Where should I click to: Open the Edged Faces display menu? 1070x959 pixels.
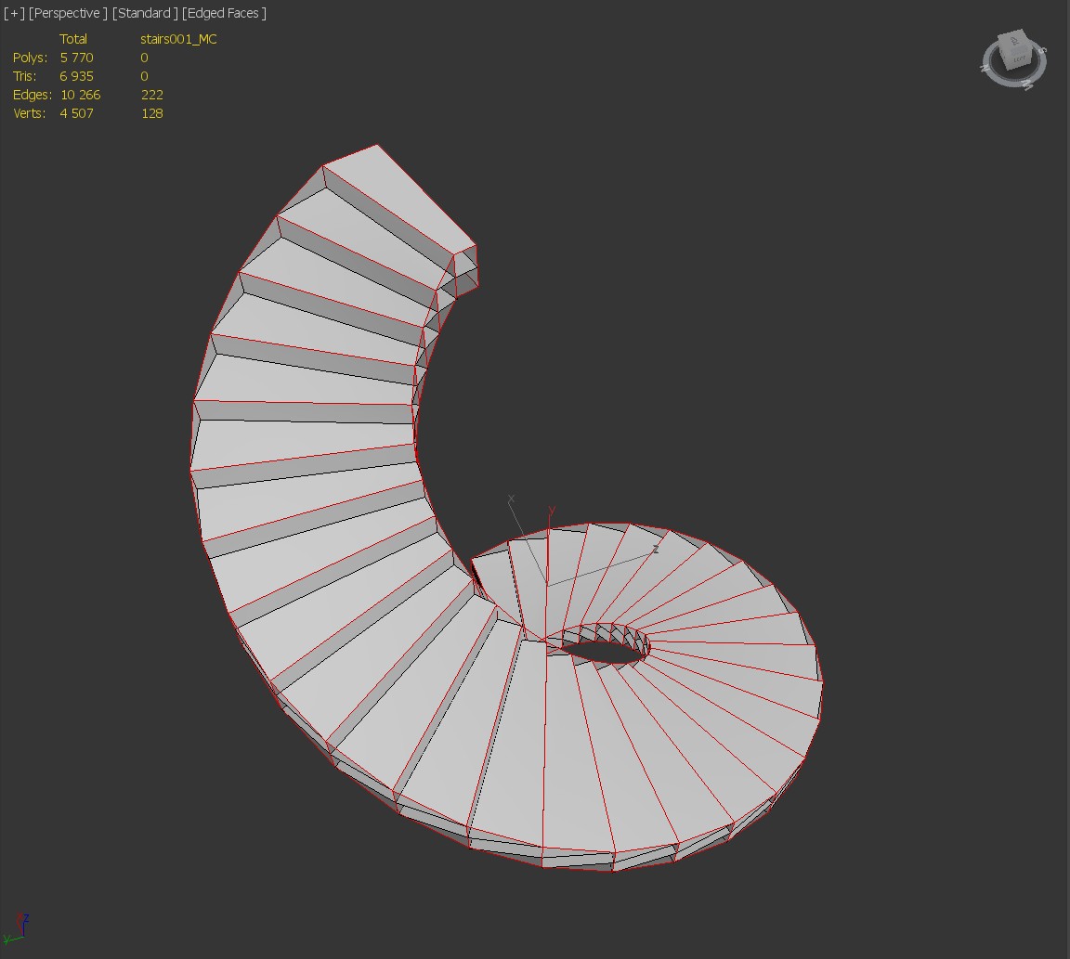click(224, 13)
